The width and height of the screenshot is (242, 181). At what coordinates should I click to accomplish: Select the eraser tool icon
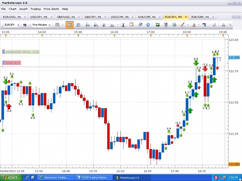[x=214, y=25]
